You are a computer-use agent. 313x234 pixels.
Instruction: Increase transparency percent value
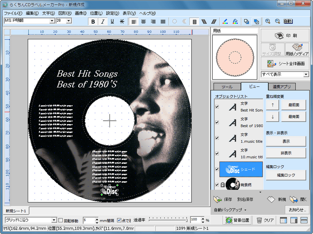(203, 219)
